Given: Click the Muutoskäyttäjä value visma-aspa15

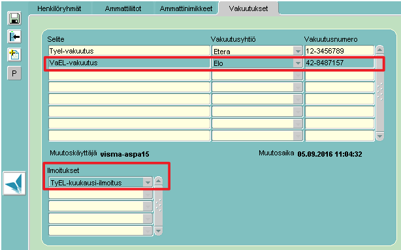Looking at the screenshot, I should tap(125, 155).
